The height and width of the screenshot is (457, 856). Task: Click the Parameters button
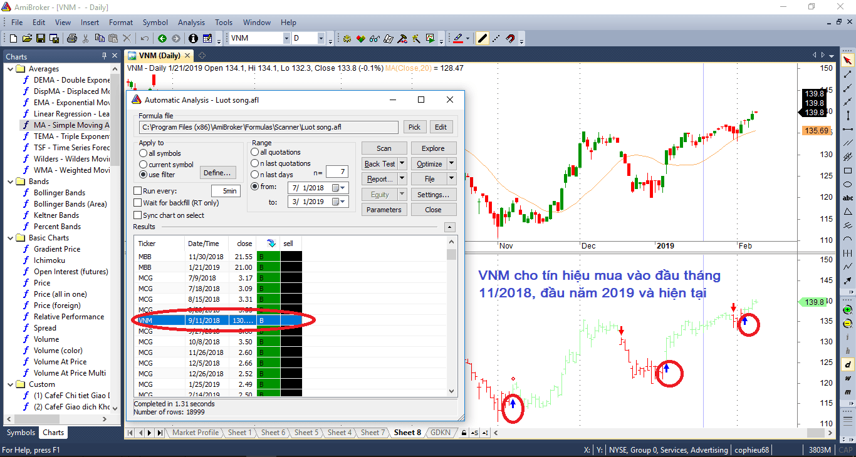click(384, 210)
